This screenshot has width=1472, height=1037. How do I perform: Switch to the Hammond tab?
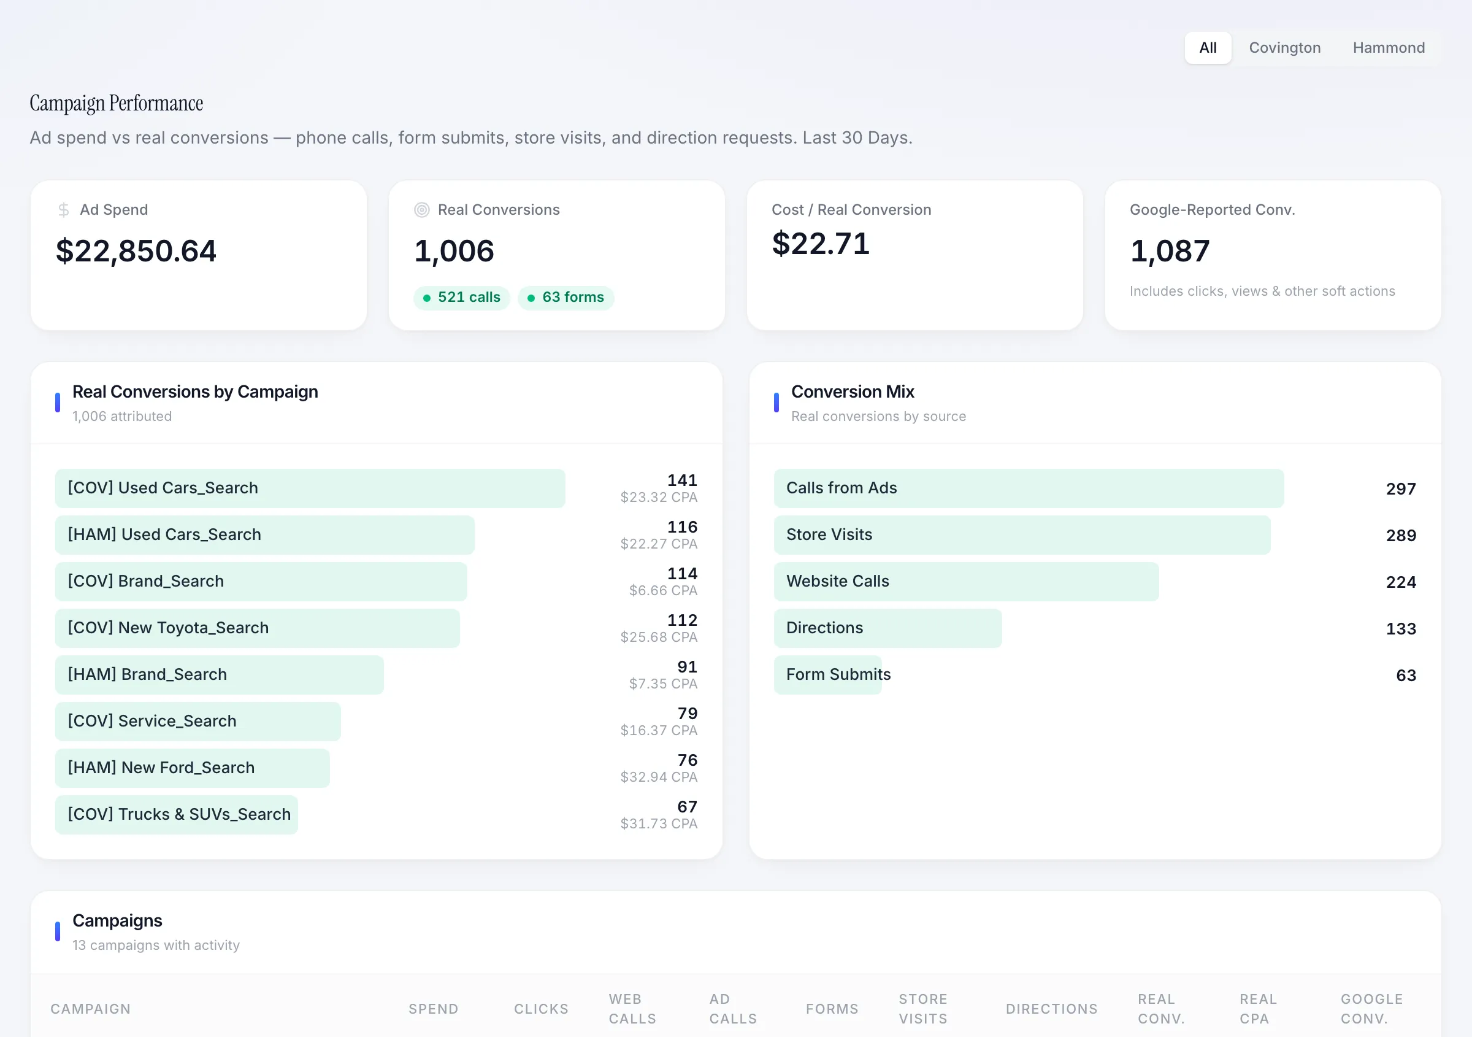pos(1389,48)
